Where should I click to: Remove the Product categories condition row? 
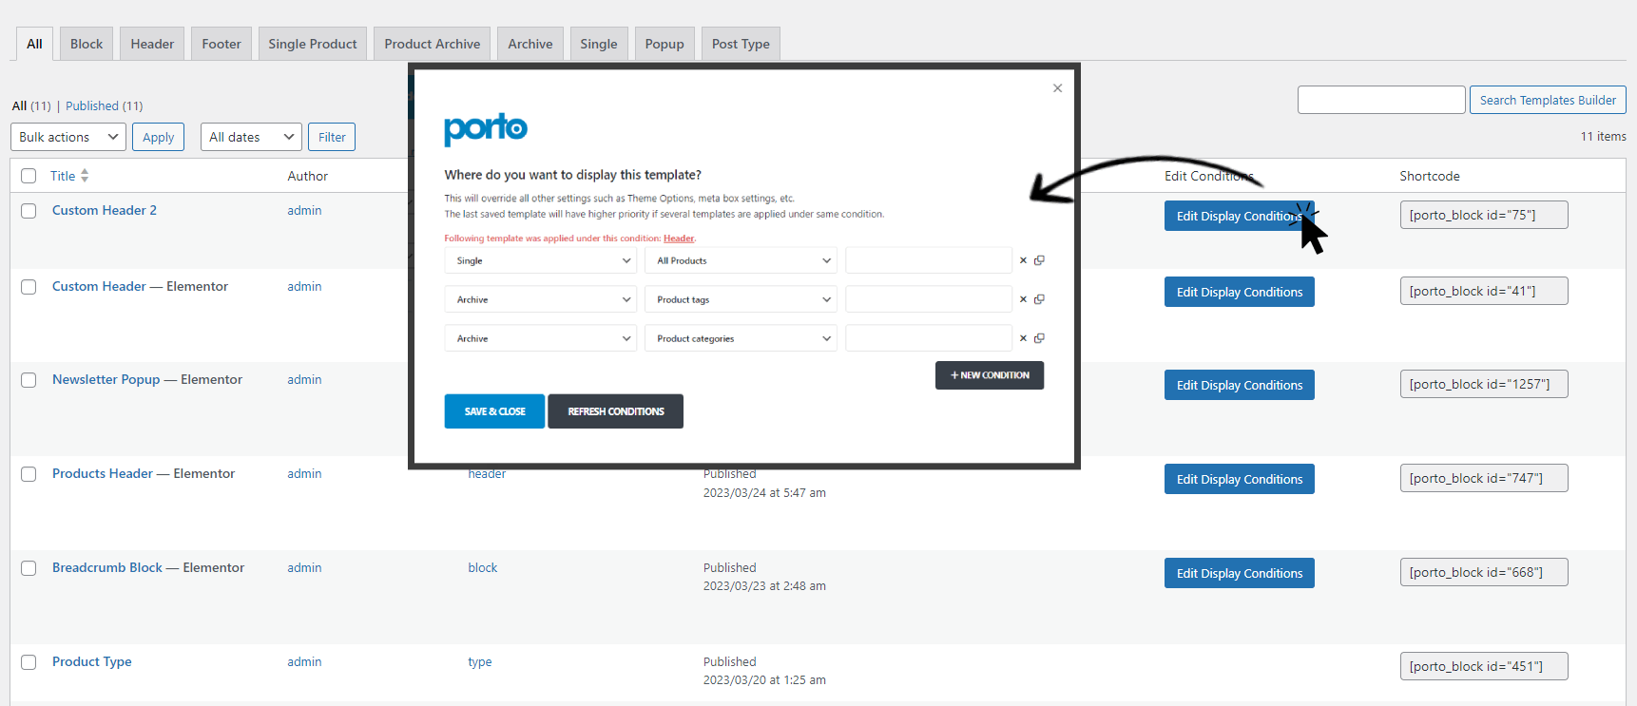point(1023,338)
